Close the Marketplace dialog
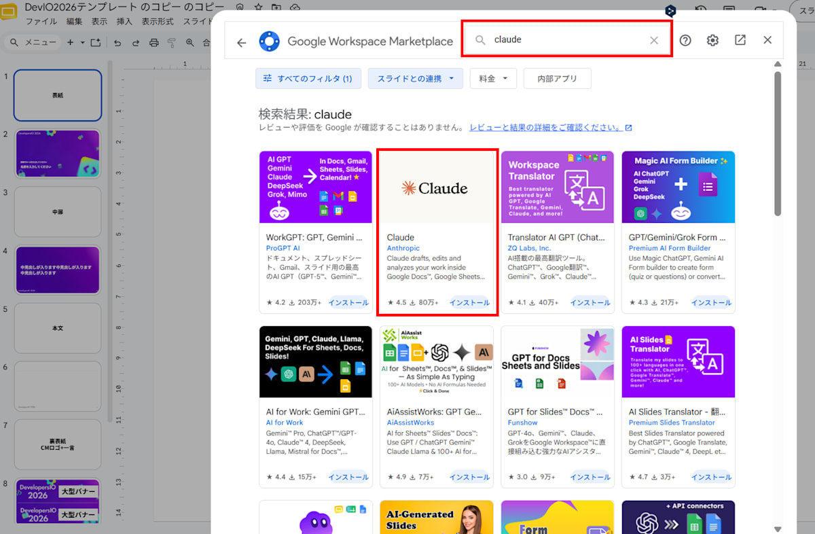Screen dimensions: 815x534 767,40
